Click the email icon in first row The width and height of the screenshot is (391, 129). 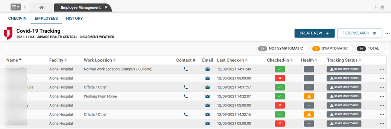(x=207, y=69)
